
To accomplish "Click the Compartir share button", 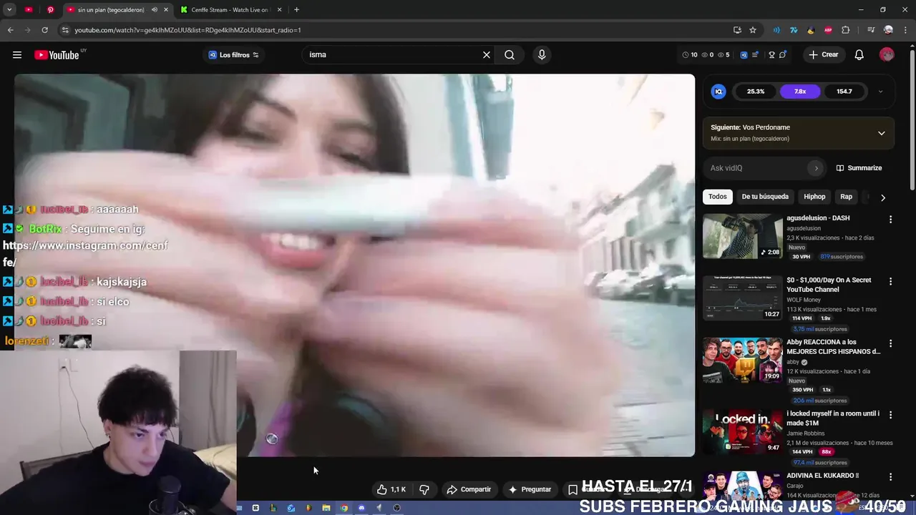I will click(x=469, y=489).
